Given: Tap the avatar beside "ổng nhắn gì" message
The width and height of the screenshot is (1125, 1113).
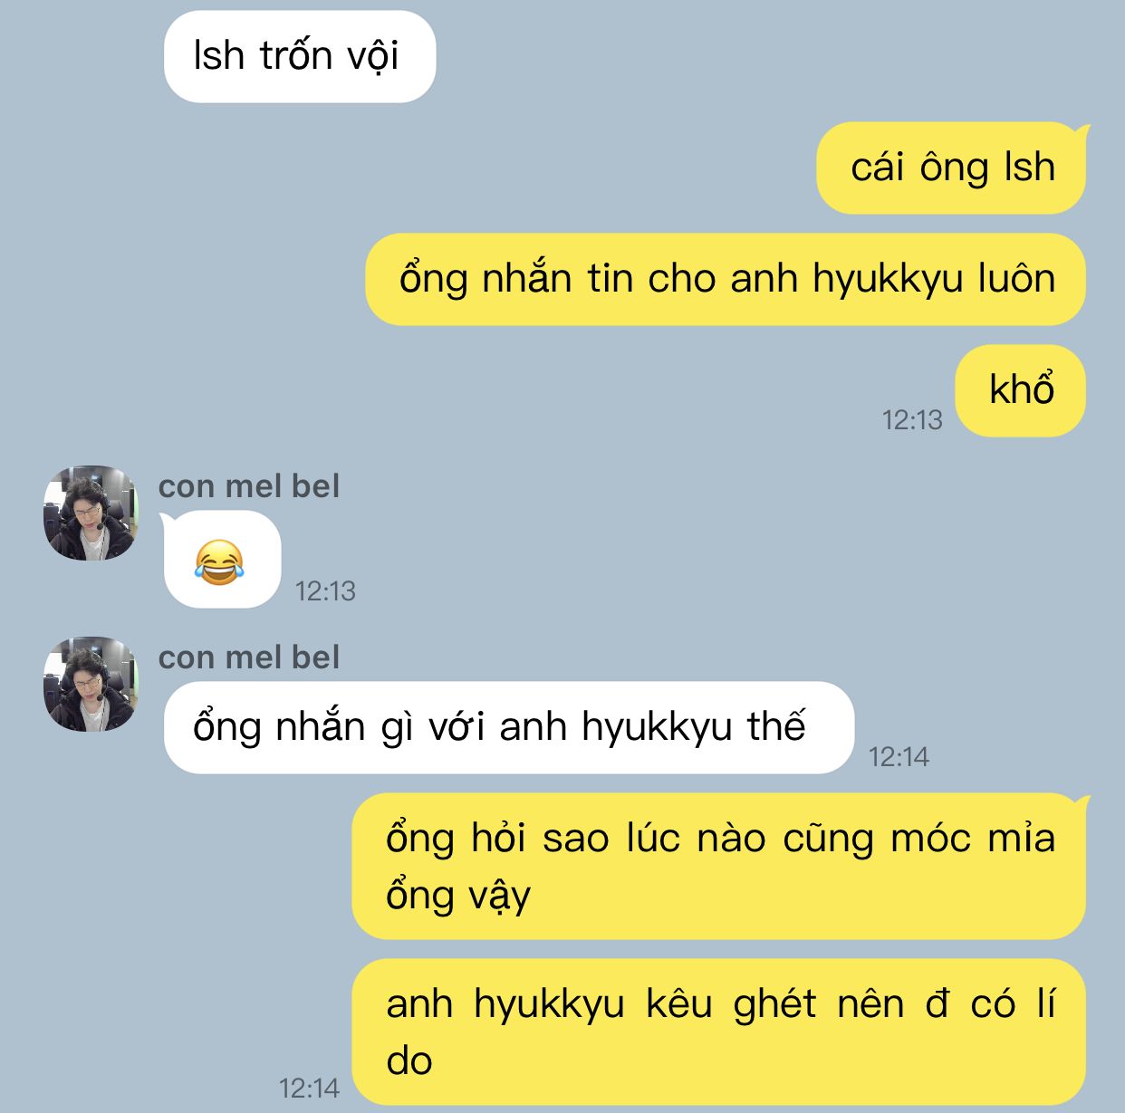Looking at the screenshot, I should click(91, 684).
